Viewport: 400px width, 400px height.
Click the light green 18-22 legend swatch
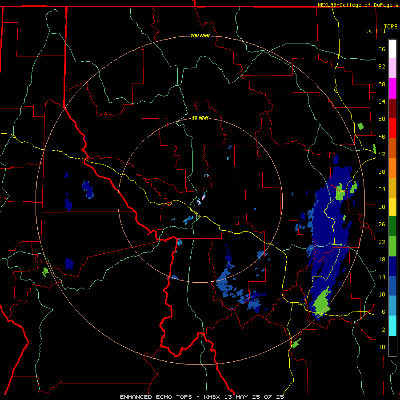tap(392, 246)
